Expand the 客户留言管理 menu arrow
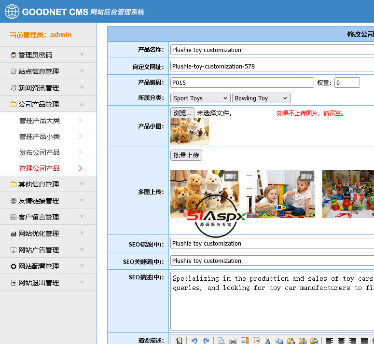This screenshot has width=374, height=344. pyautogui.click(x=82, y=217)
